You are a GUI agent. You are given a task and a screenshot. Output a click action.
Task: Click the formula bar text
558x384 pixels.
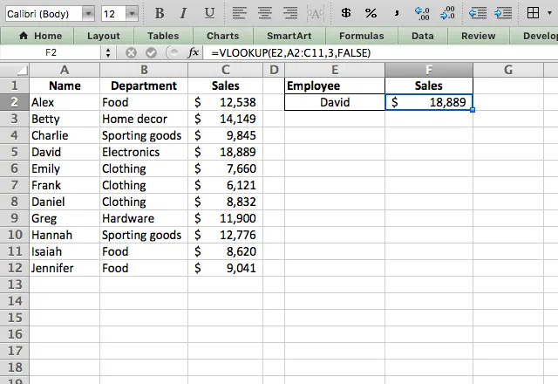coord(296,52)
